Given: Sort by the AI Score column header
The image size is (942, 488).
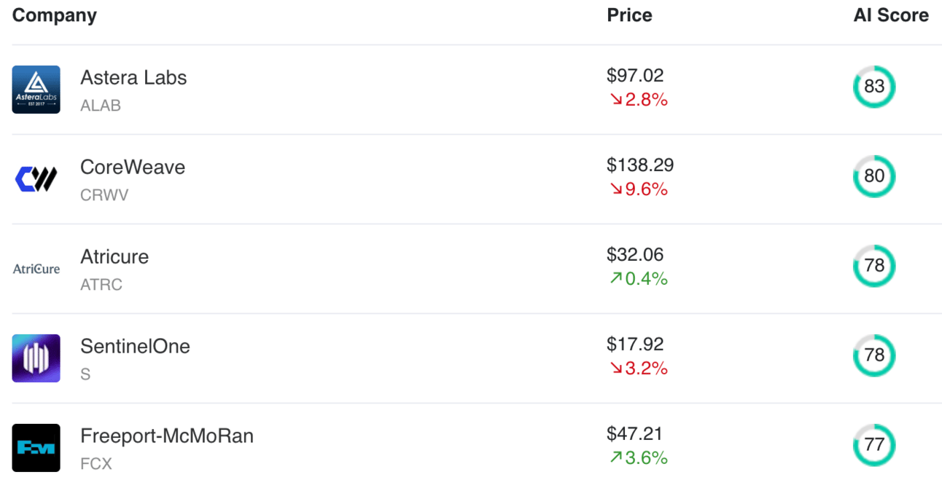Looking at the screenshot, I should (x=891, y=15).
